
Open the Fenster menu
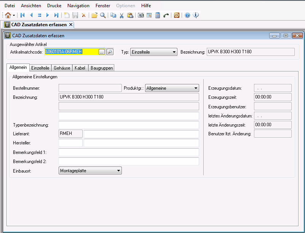tap(103, 6)
